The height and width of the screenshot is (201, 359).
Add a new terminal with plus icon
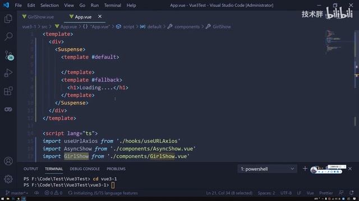[305, 169]
